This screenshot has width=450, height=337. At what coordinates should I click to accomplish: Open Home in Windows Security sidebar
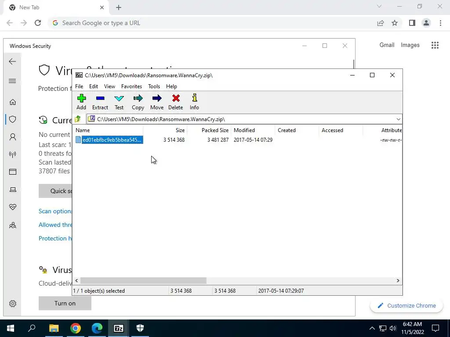(x=13, y=102)
